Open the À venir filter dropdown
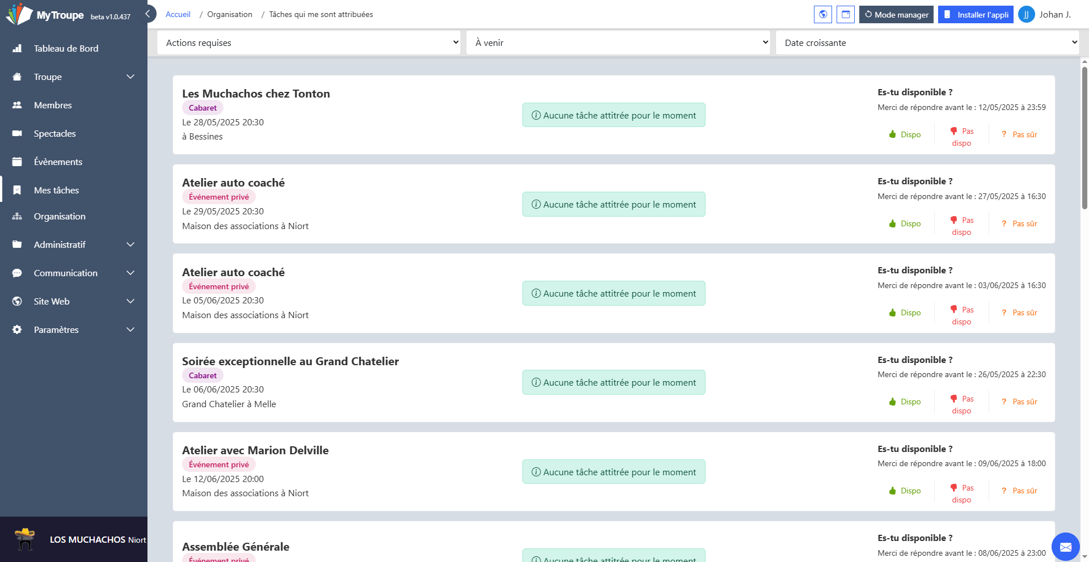This screenshot has width=1089, height=562. (x=618, y=43)
